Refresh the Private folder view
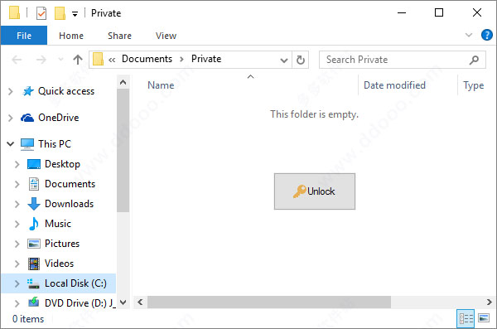Screen dimensions: 497x329 [300, 60]
